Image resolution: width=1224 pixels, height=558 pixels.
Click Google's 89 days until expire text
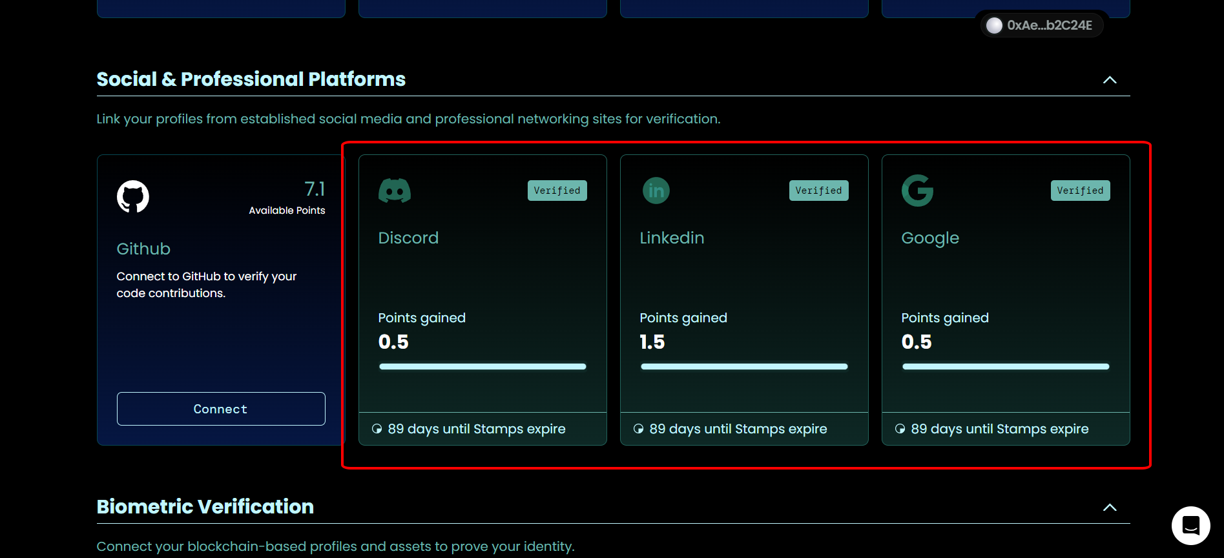coord(1000,429)
